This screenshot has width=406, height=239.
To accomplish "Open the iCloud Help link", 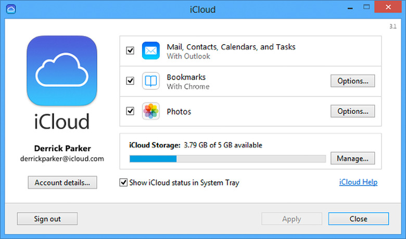I will 358,182.
